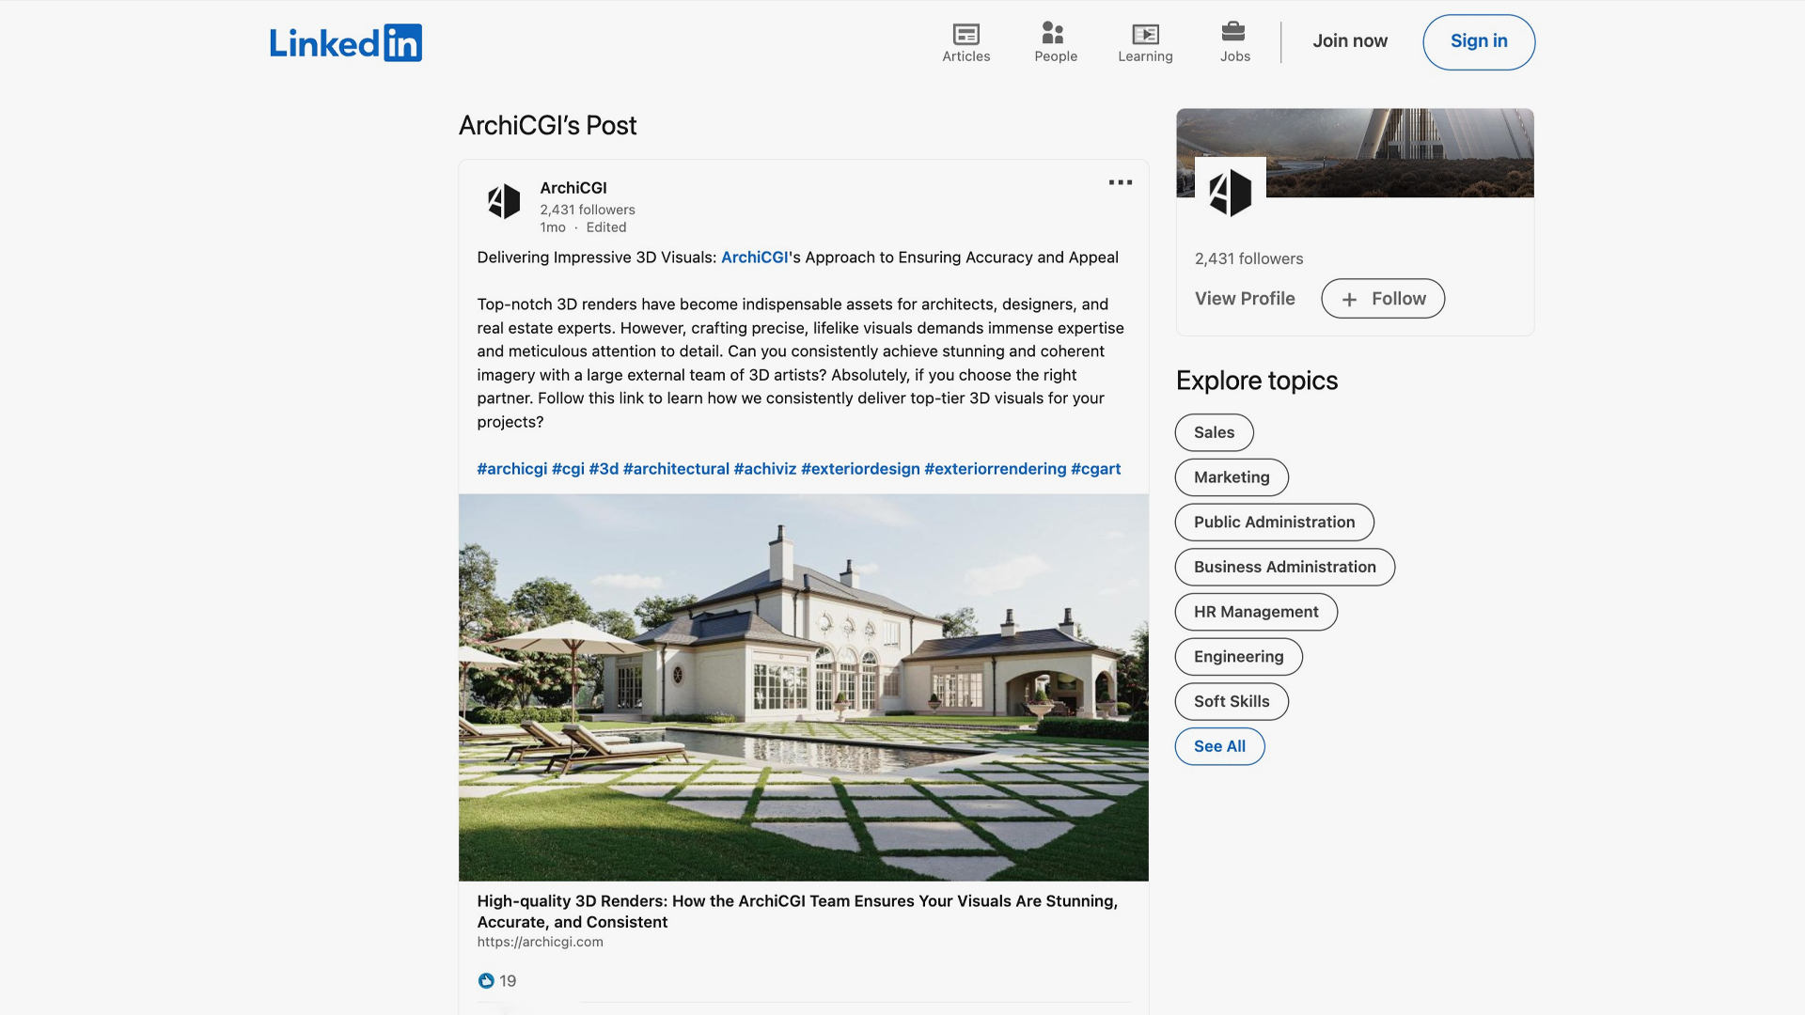The image size is (1805, 1015).
Task: Click the Sign in button
Action: pyautogui.click(x=1479, y=41)
